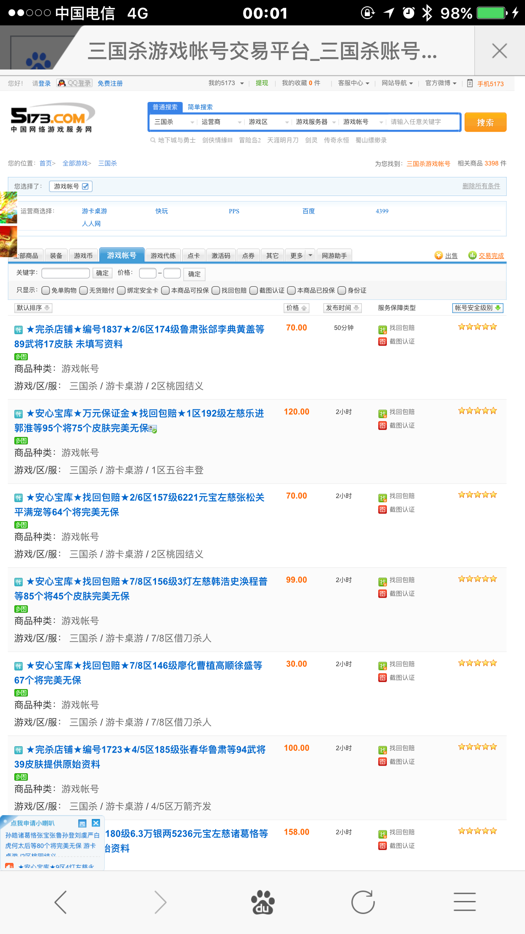
Task: Close the page with X icon
Action: 500,51
